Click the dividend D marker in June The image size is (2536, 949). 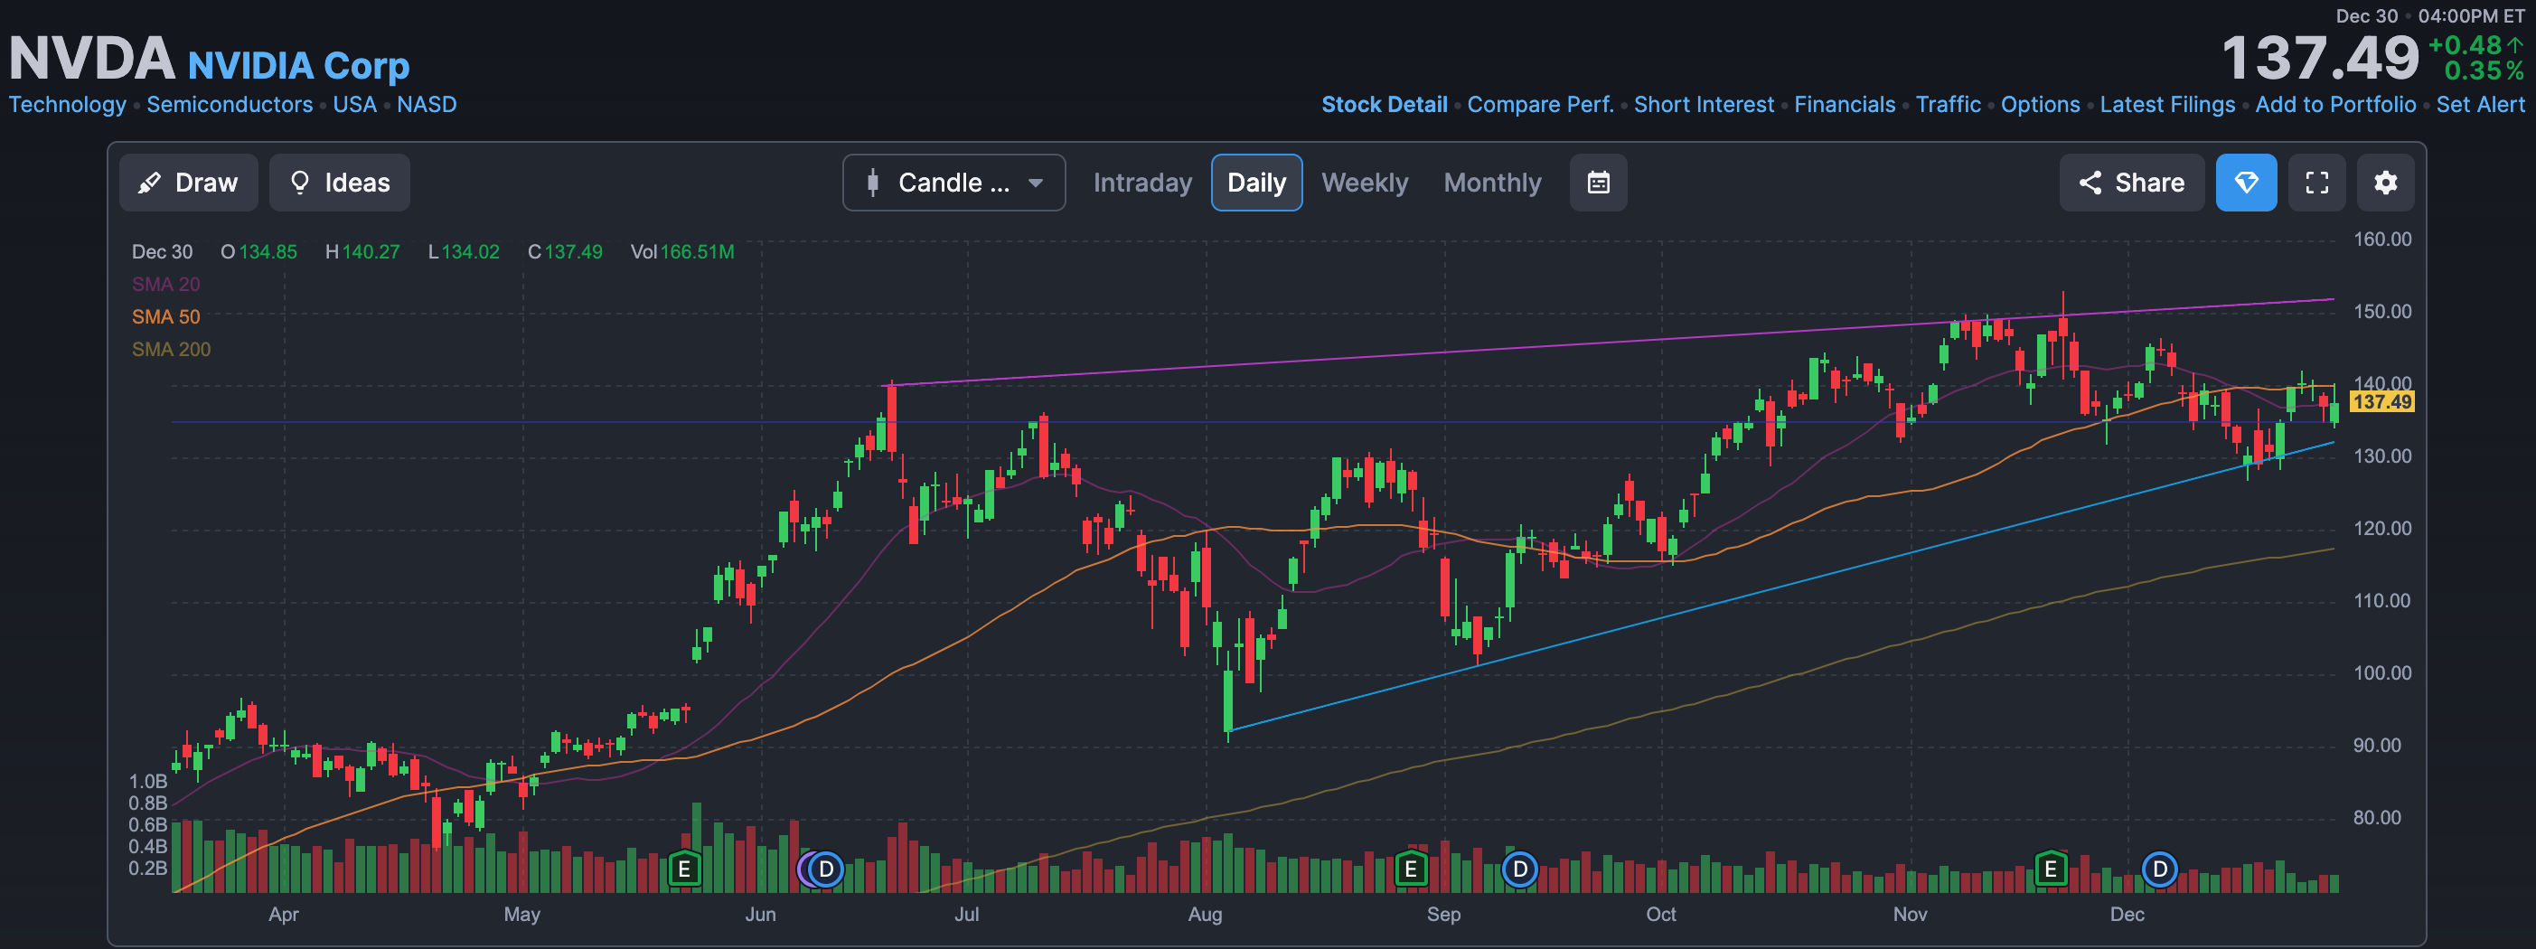826,869
